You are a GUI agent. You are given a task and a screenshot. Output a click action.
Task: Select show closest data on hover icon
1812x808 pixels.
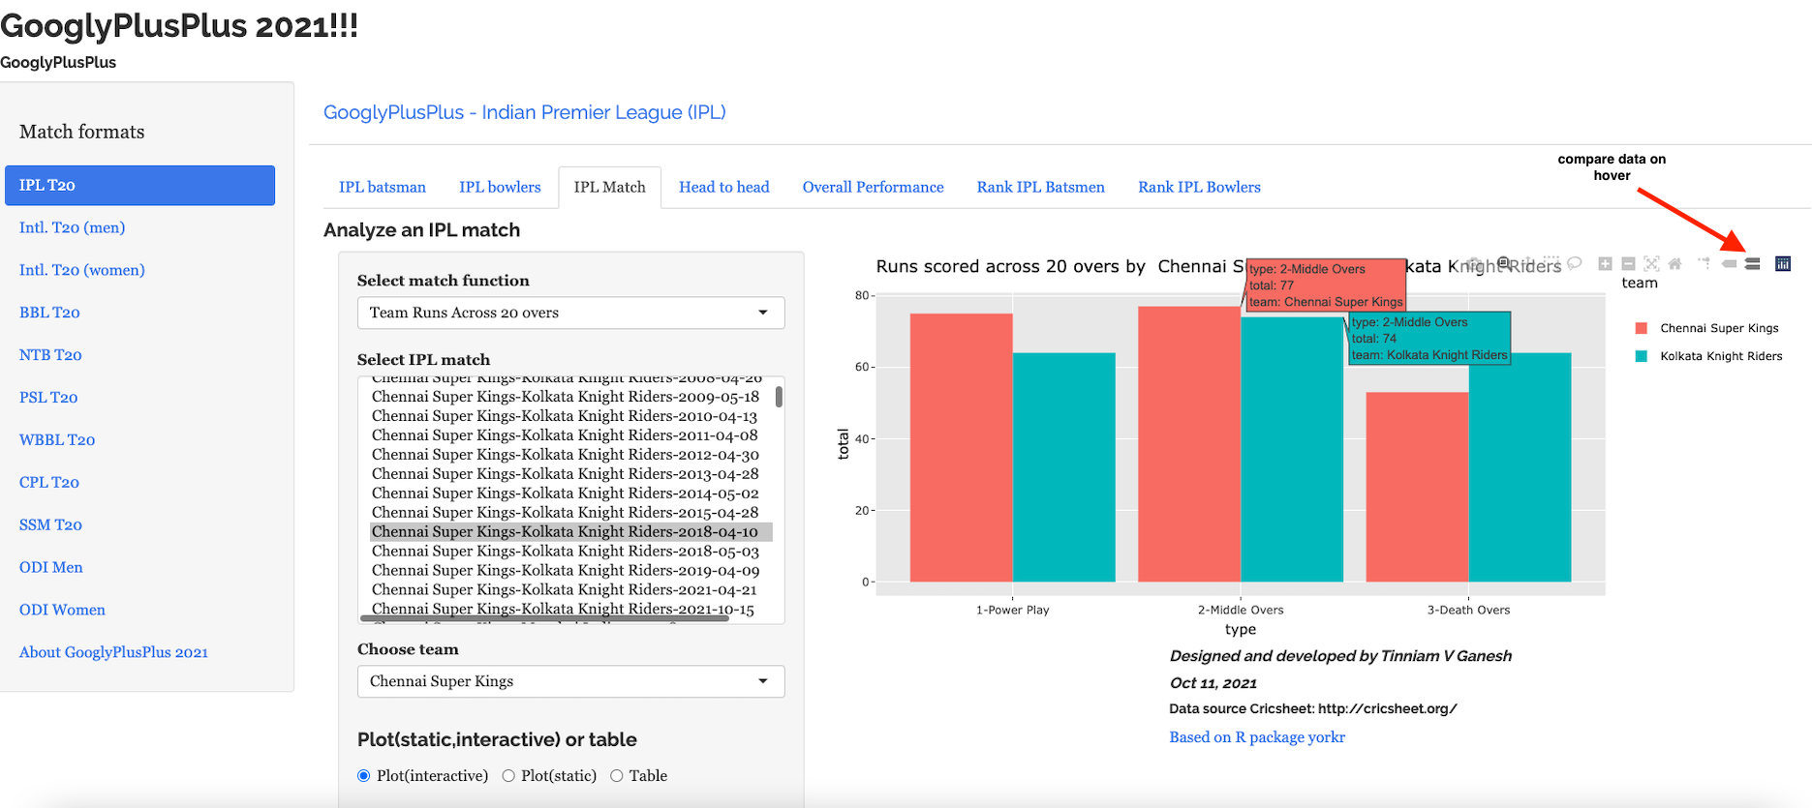[1729, 264]
